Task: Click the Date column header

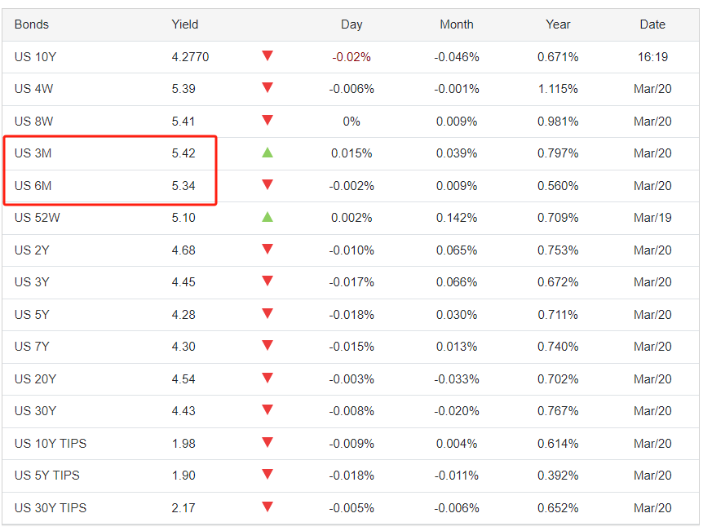Action: click(x=652, y=24)
